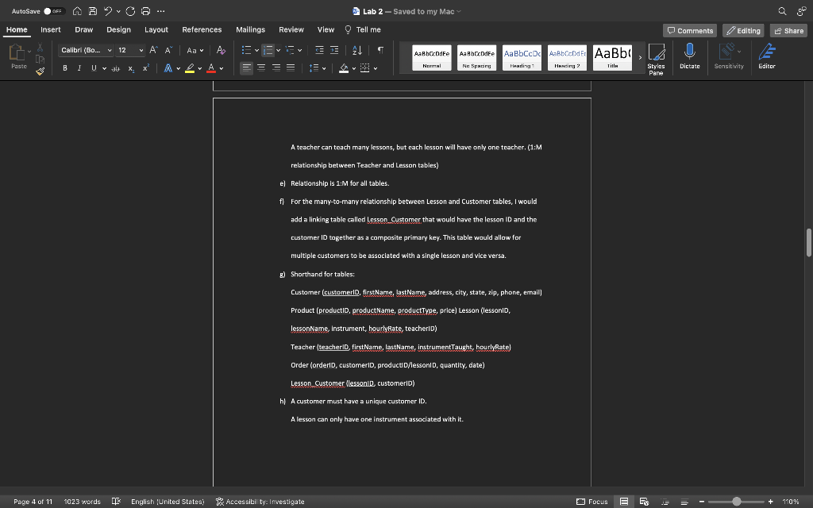Open the Sort tool
The height and width of the screenshot is (508, 813).
coord(356,49)
